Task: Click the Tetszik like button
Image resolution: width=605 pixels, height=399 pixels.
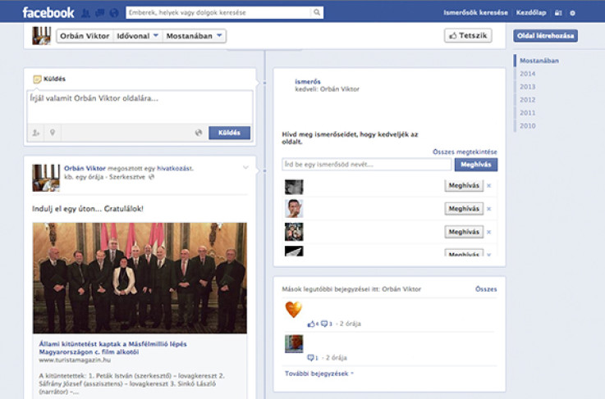Action: click(468, 35)
